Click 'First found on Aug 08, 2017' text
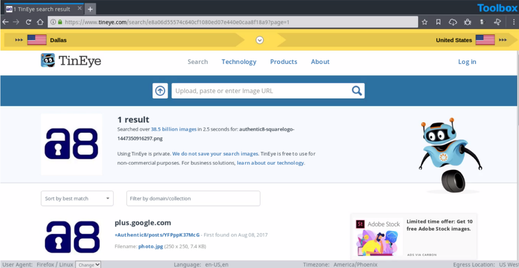 [236, 235]
